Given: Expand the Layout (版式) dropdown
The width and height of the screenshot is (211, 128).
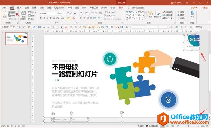Looking at the screenshot, I should click(32, 12).
